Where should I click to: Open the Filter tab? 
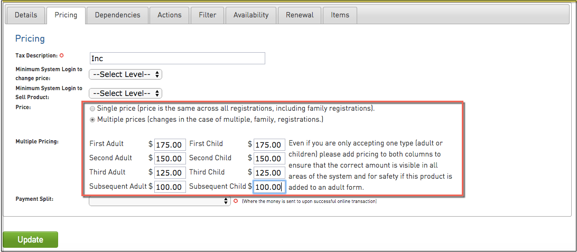pyautogui.click(x=207, y=15)
